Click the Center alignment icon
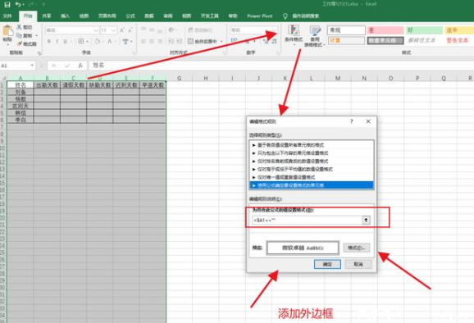This screenshot has height=323, width=474. (x=152, y=41)
